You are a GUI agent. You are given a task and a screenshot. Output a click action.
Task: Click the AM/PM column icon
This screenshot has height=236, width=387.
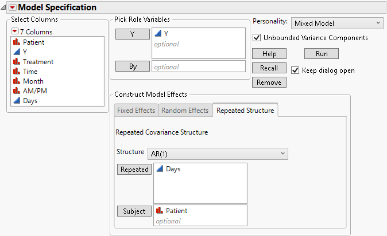(x=16, y=91)
